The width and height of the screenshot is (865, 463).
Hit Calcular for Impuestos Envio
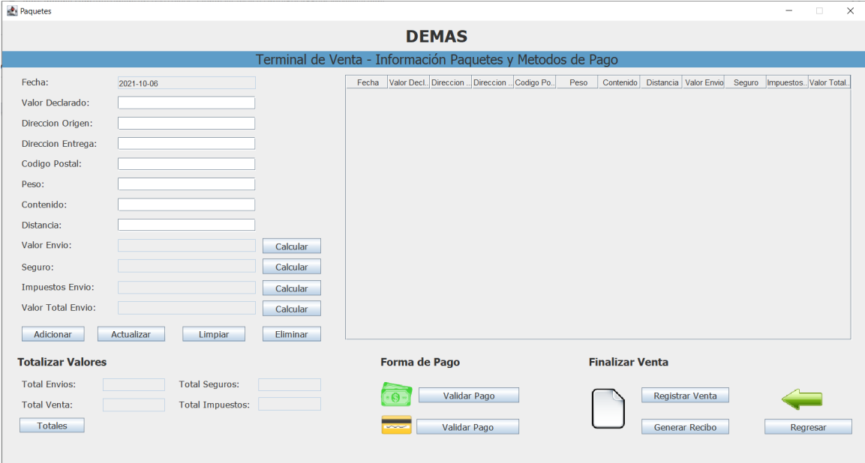point(291,288)
